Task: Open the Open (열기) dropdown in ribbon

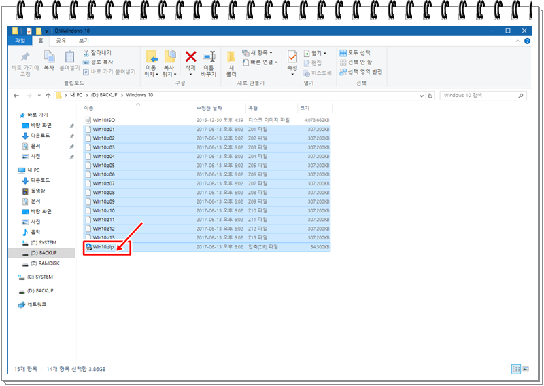Action: click(x=315, y=53)
